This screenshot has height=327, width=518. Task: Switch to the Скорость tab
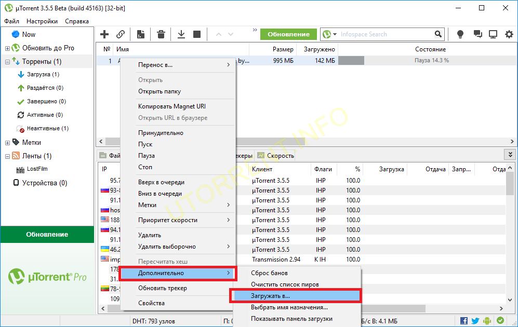pyautogui.click(x=276, y=155)
